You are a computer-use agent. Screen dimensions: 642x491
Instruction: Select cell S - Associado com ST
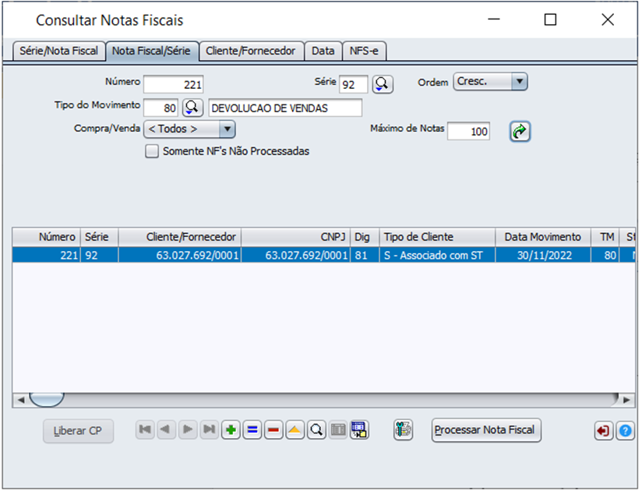tap(437, 255)
